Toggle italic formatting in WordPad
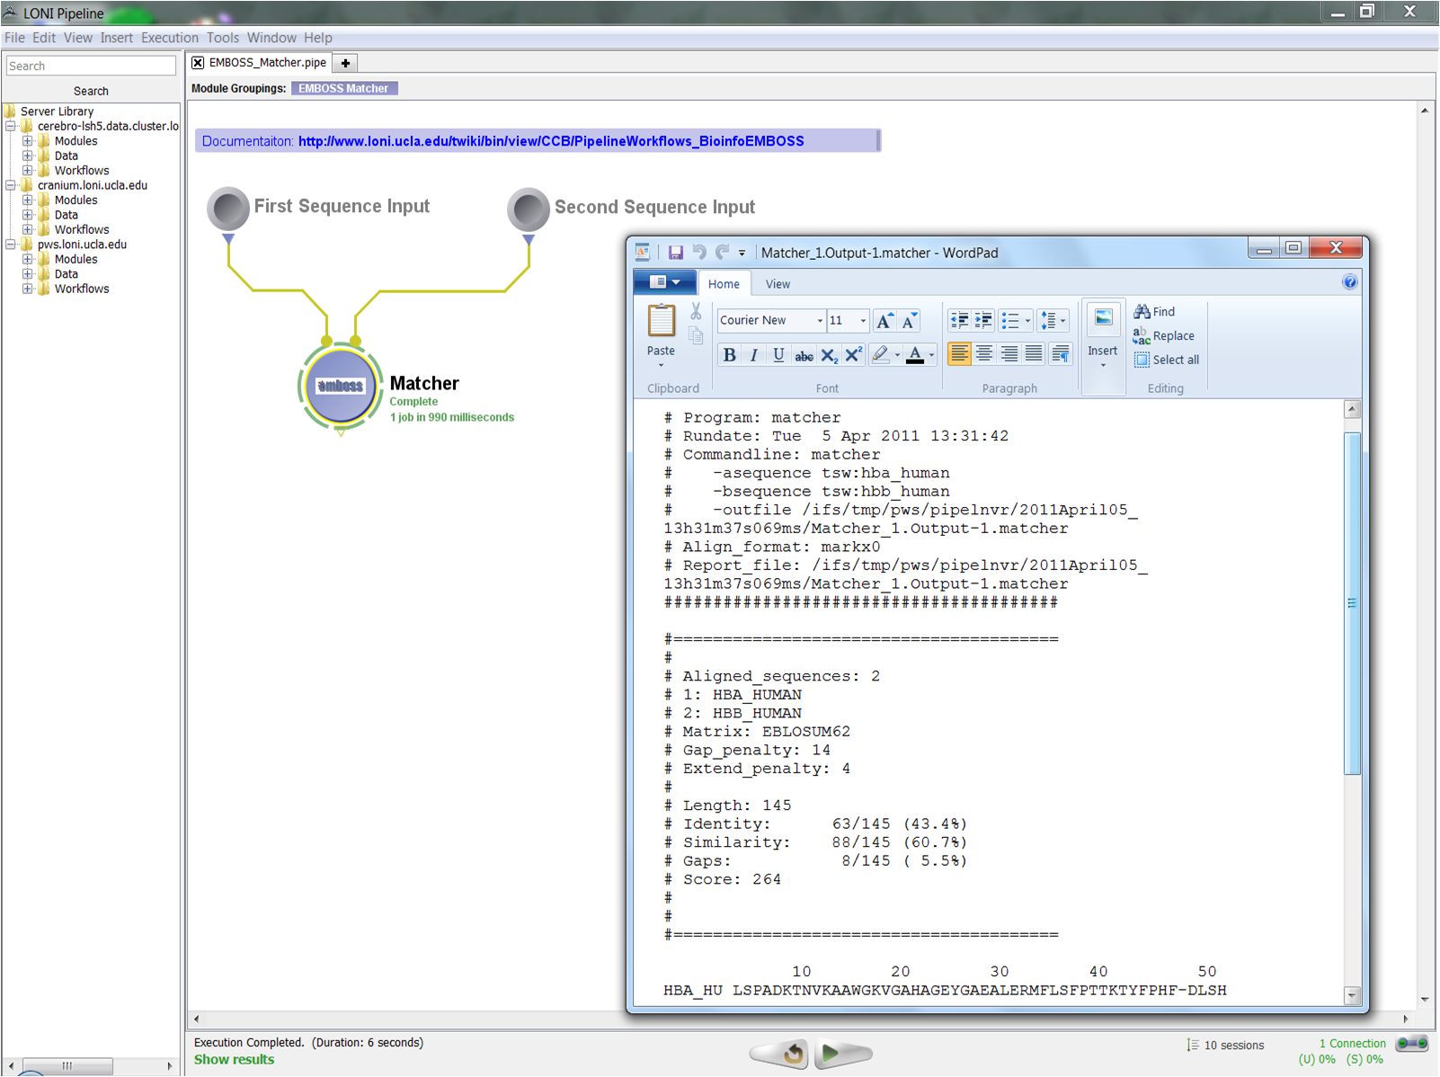Image resolution: width=1440 pixels, height=1077 pixels. pyautogui.click(x=753, y=356)
